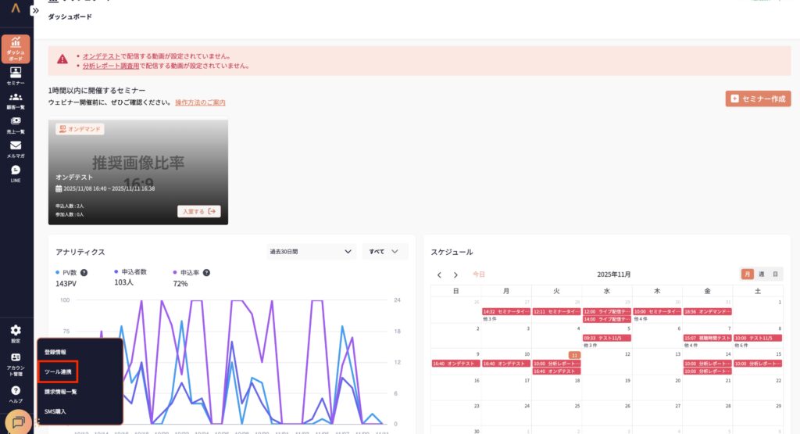This screenshot has width=800, height=434.
Task: Switch calendar to month view
Action: (x=747, y=274)
